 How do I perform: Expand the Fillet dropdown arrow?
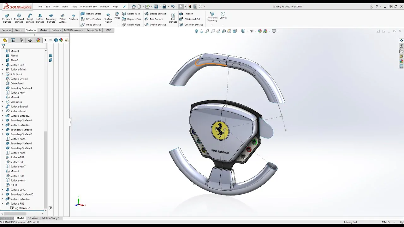point(117,25)
